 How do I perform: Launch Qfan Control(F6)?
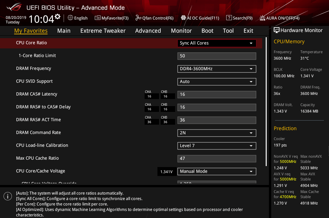click(x=158, y=18)
